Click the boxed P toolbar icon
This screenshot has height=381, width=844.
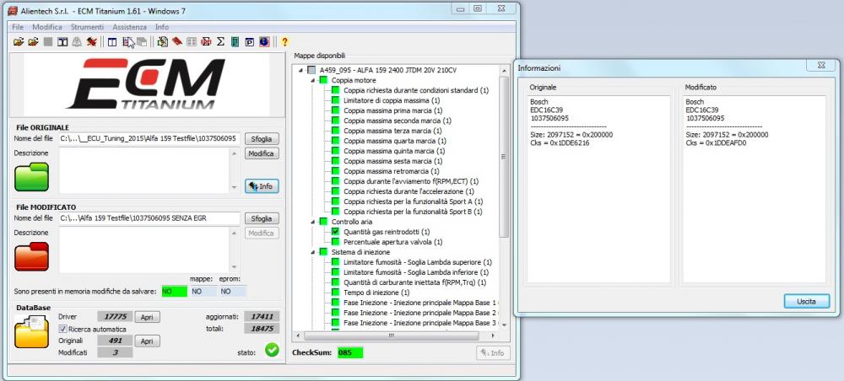[249, 41]
